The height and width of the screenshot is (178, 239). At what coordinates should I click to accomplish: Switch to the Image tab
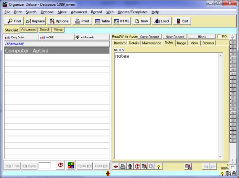click(x=182, y=43)
